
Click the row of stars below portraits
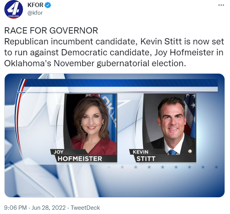163,167
